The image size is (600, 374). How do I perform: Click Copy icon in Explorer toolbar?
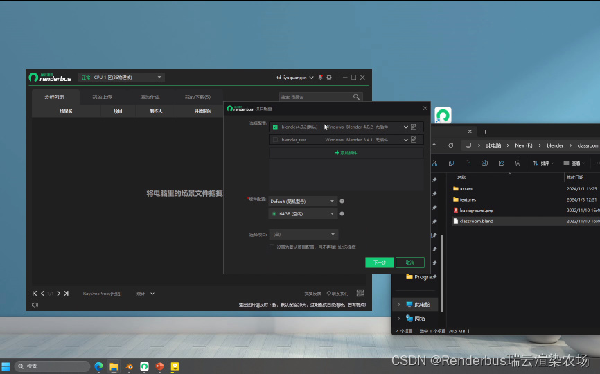point(451,163)
